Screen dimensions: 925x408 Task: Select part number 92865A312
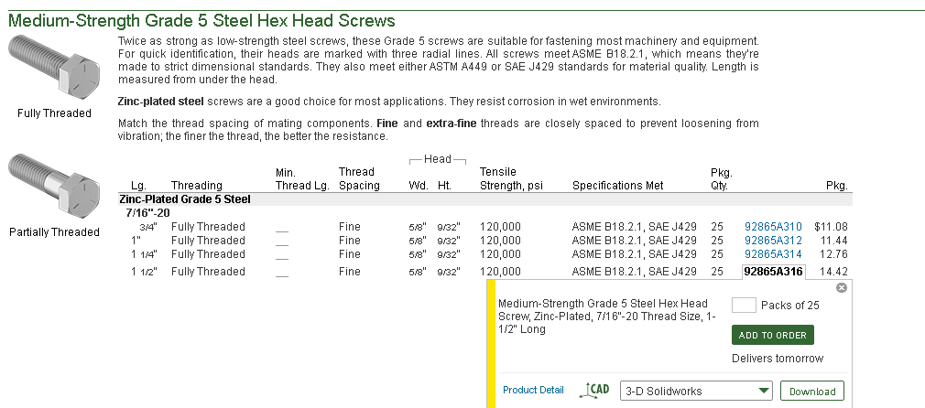click(773, 241)
